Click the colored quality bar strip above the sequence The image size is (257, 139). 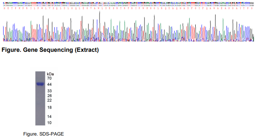pos(128,3)
